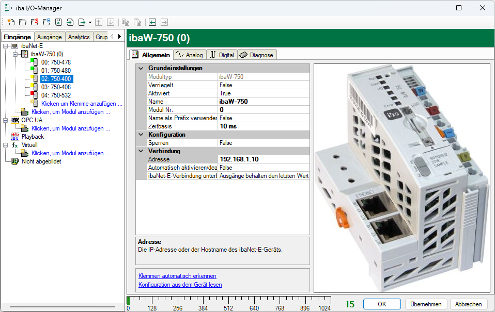Edit the Adresse field 192.168.1.10
This screenshot has width=495, height=312.
(264, 159)
